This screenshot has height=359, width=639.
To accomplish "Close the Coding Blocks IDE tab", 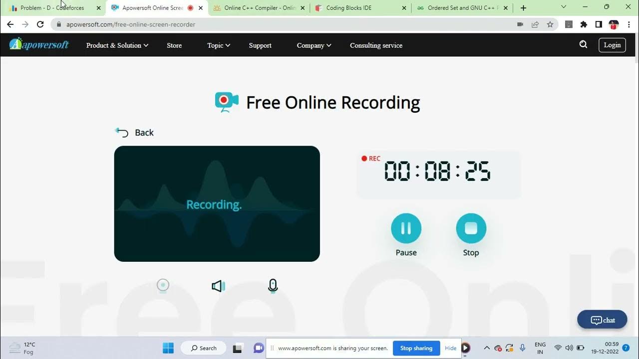I will click(404, 8).
